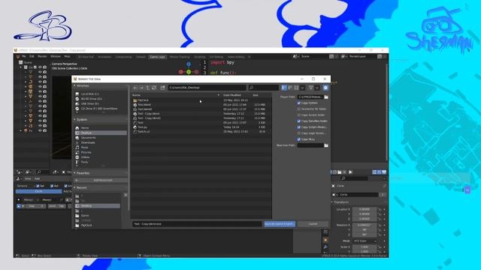Image resolution: width=481 pixels, height=270 pixels.
Task: Toggle Copy Scripts>Modules checkbox
Action: click(x=299, y=127)
